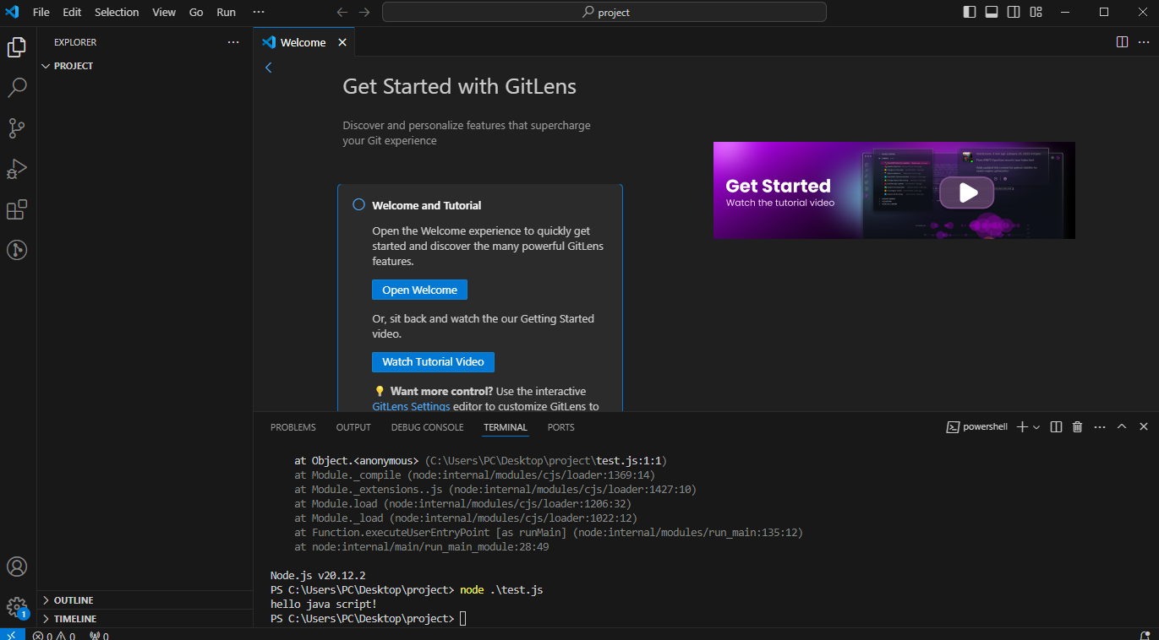Screen dimensions: 1159x640
Task: Maximize the panel with the up chevron
Action: coord(1122,427)
